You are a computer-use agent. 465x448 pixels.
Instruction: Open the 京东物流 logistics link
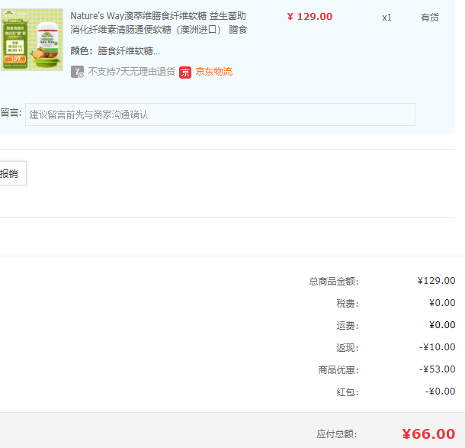pos(214,72)
